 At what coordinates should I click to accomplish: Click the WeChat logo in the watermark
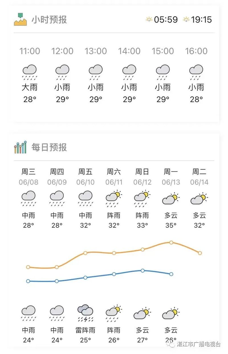(172, 344)
